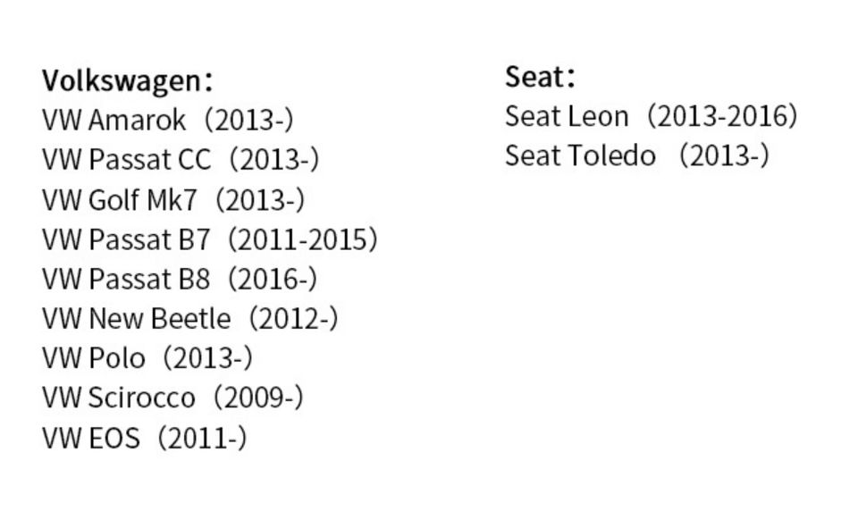Select the VW Passat B8 model name
This screenshot has height=511, width=858.
click(x=126, y=279)
